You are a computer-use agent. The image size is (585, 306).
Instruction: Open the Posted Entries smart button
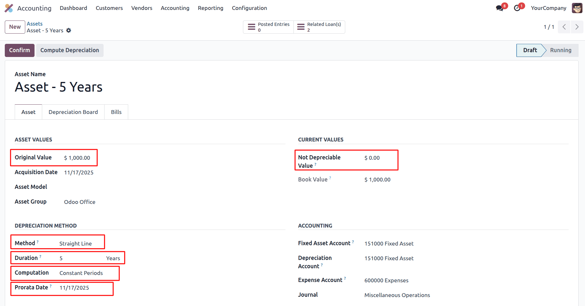(269, 27)
